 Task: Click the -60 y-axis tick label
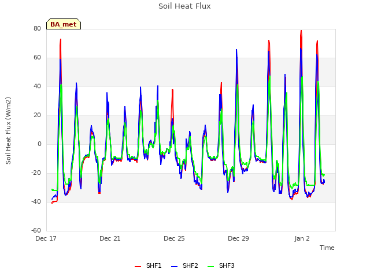(x=36, y=230)
